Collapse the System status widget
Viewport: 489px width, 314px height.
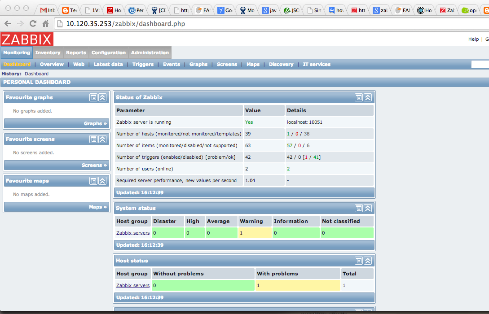pyautogui.click(x=368, y=209)
